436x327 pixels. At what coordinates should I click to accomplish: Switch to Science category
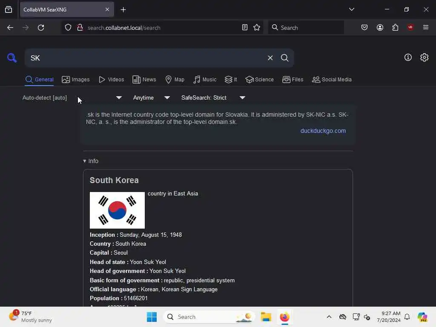(x=259, y=80)
